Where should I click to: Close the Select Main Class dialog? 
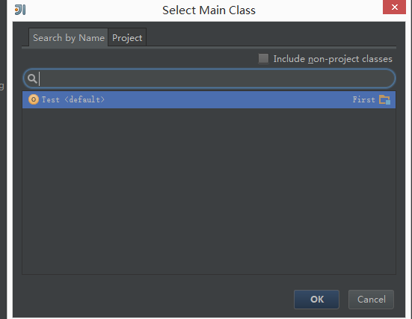tap(394, 7)
